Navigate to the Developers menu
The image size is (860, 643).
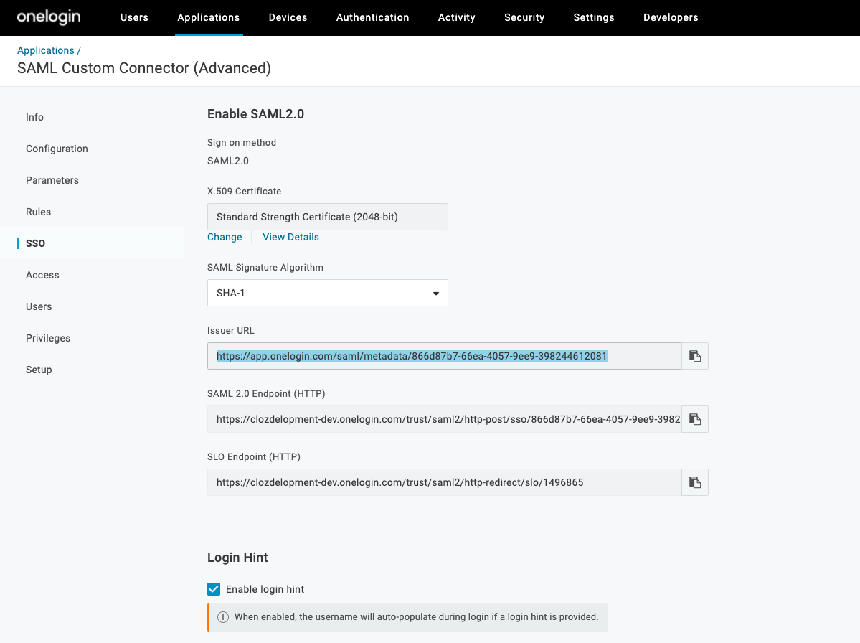[671, 17]
